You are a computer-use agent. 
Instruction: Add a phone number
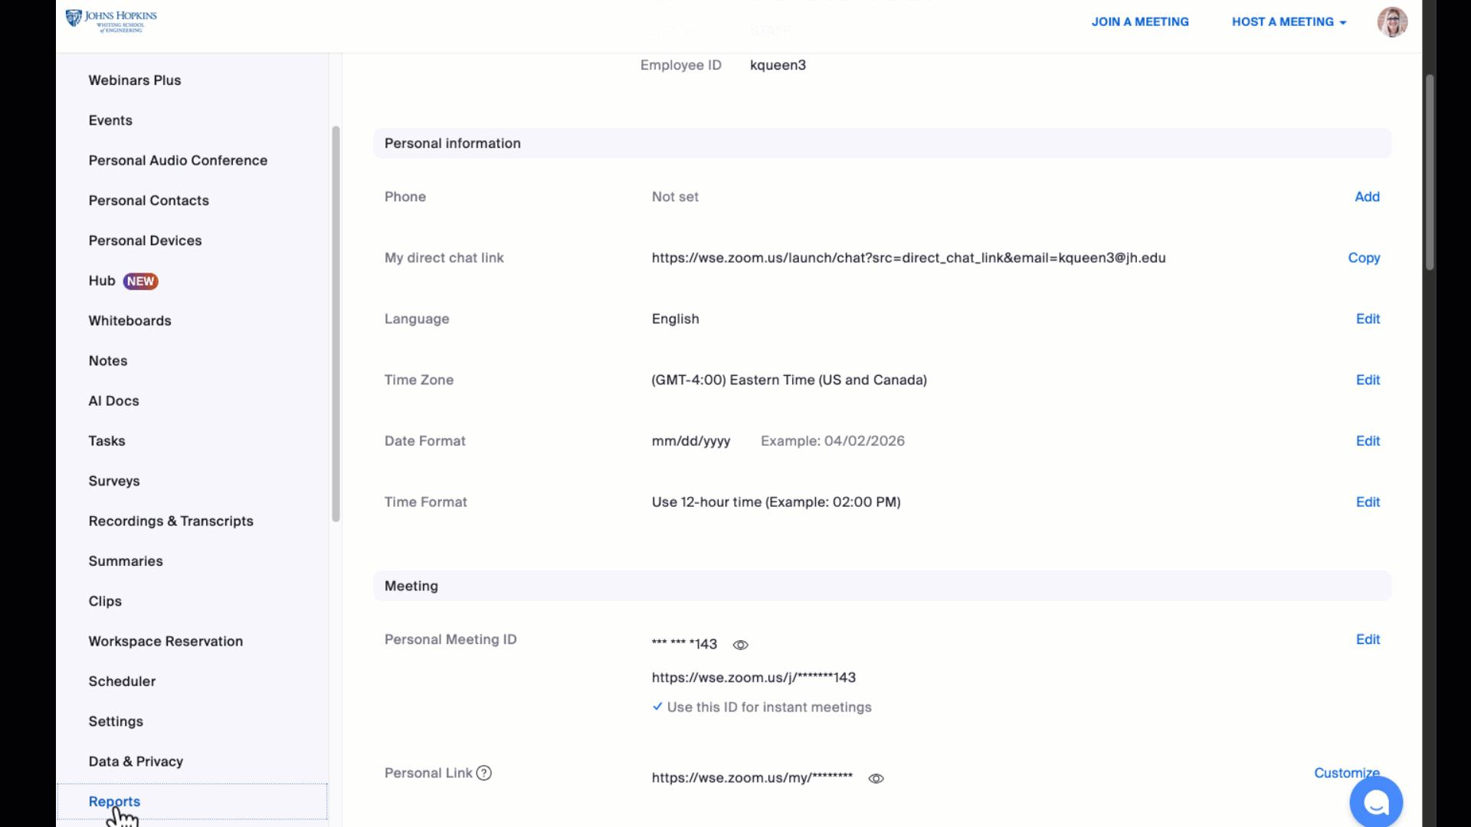[1367, 197]
